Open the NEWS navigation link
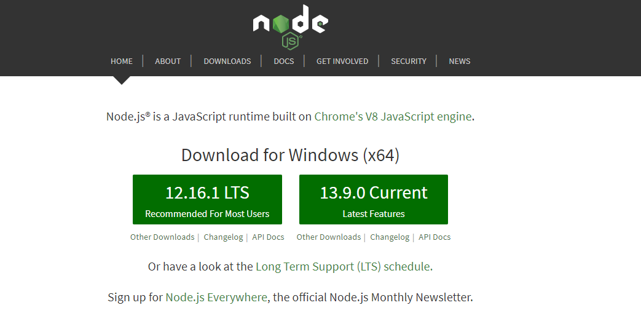Image resolution: width=641 pixels, height=332 pixels. [x=460, y=61]
